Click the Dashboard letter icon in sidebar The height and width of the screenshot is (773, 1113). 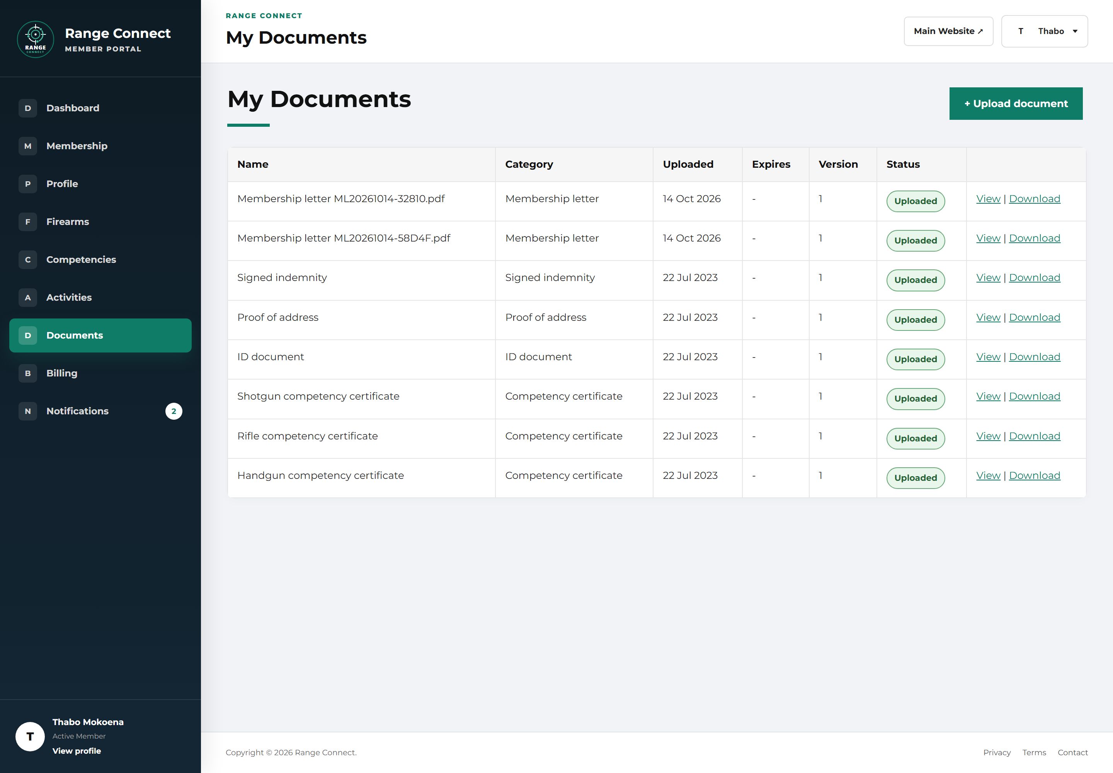[x=27, y=108]
